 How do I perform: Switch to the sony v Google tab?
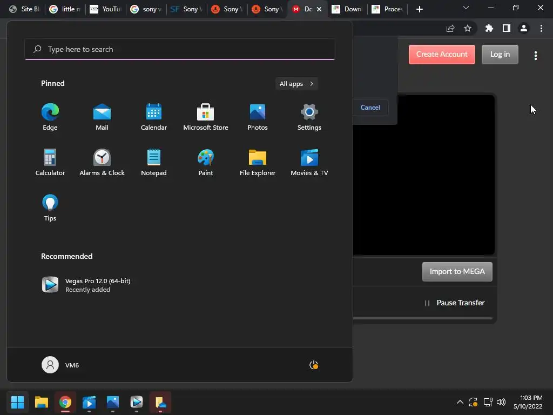point(146,9)
